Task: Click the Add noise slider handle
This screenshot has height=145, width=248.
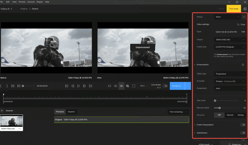Action: [215, 101]
